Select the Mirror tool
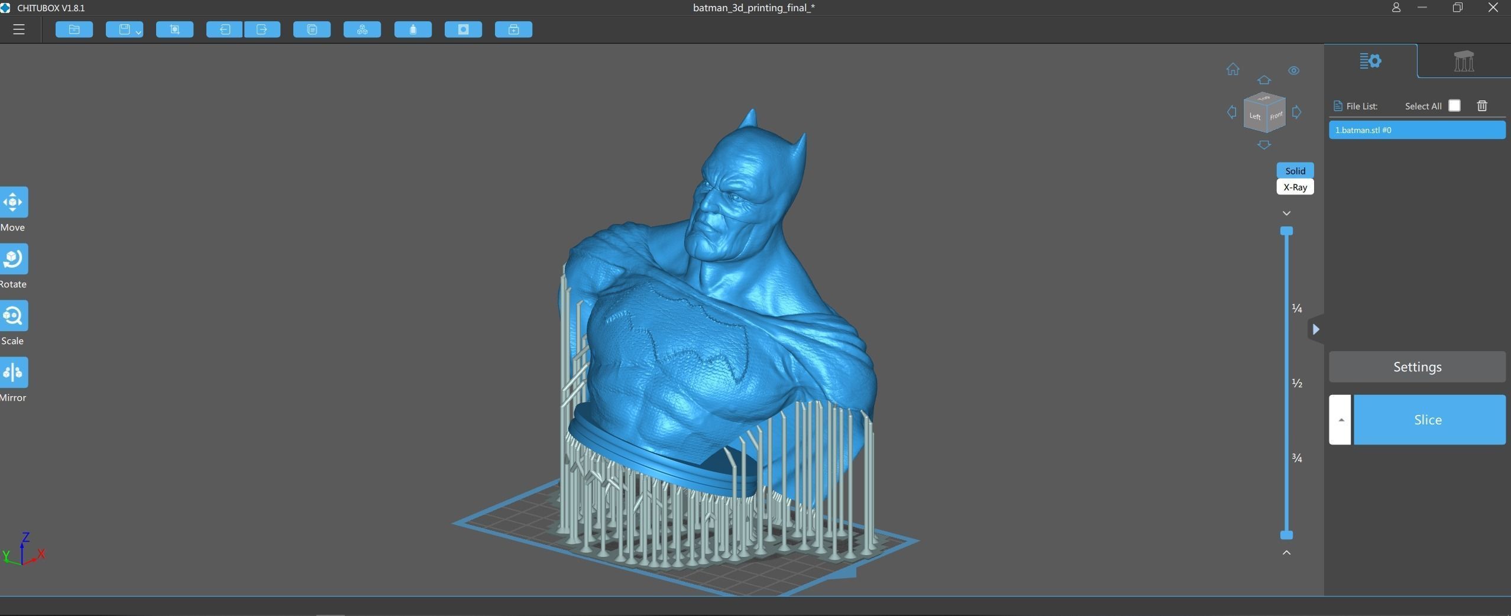Screen dimensions: 1511x616 [13, 372]
